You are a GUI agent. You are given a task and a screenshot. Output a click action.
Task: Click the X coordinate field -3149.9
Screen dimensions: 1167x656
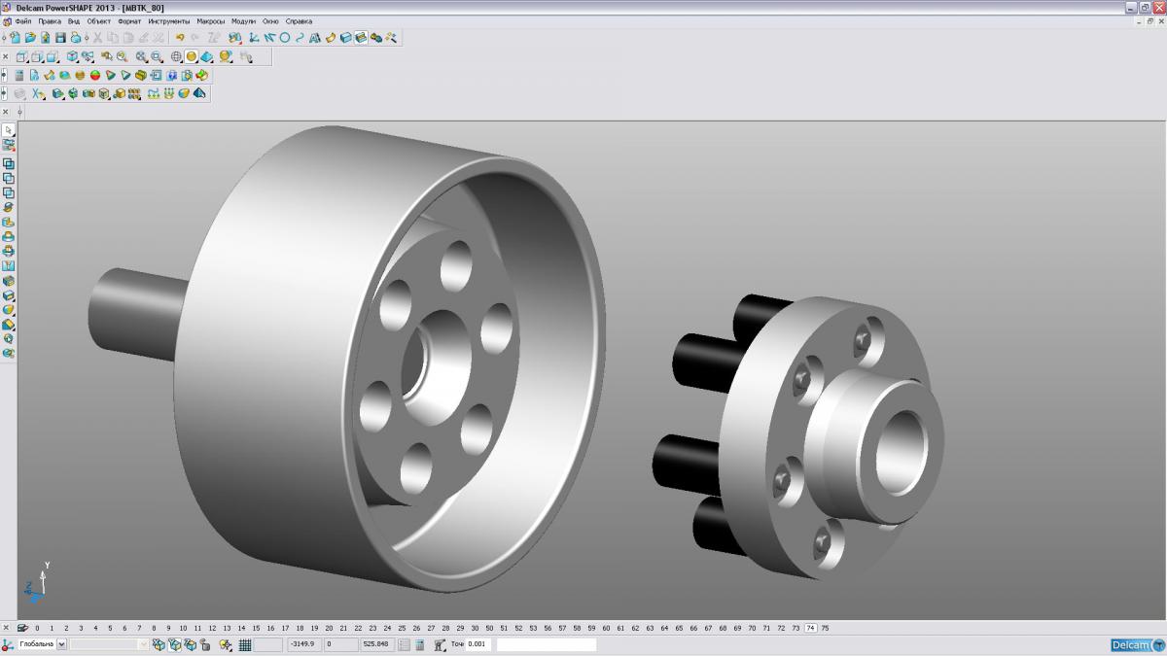tap(303, 644)
